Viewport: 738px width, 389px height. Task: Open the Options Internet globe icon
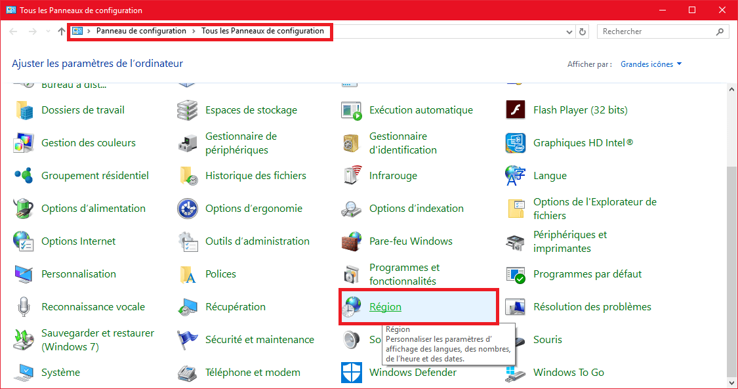24,241
